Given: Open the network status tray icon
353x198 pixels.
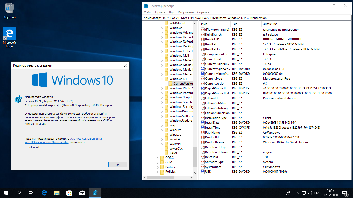Looking at the screenshot, I should (x=303, y=193).
